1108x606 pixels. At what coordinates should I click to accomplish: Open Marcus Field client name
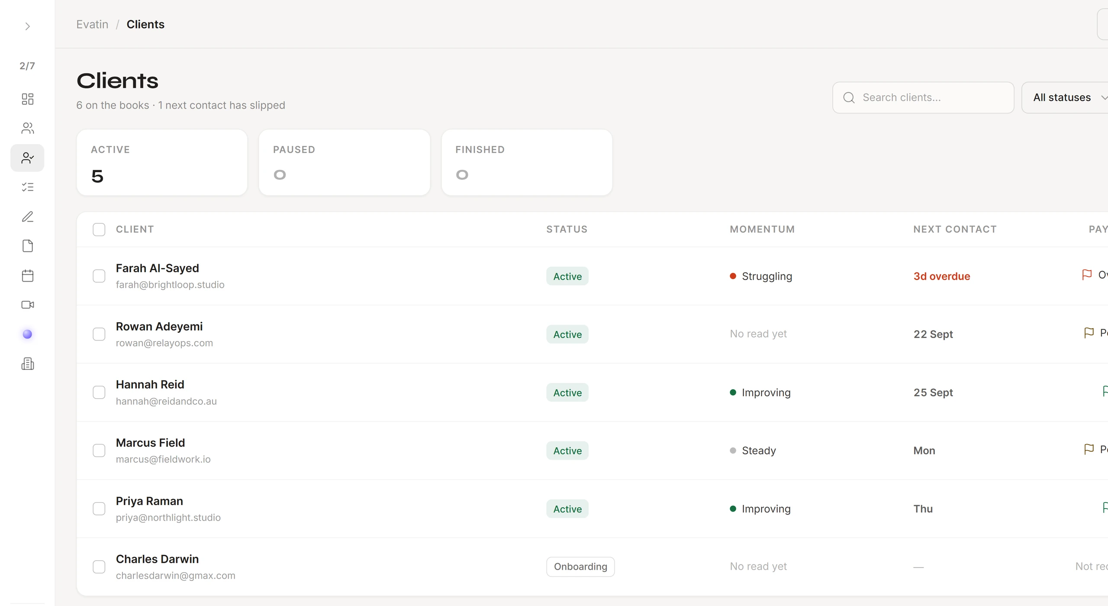click(150, 443)
